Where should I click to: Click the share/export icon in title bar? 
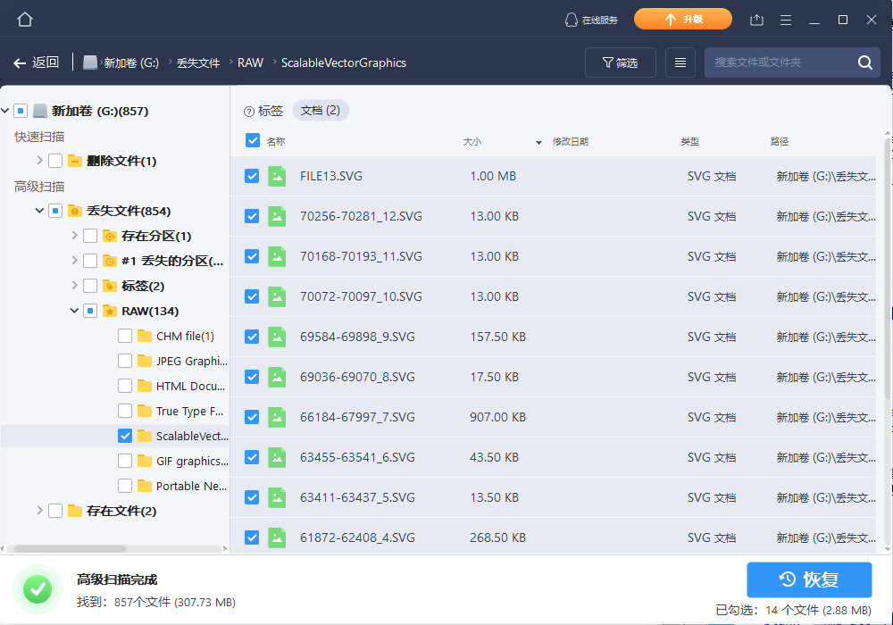point(757,20)
